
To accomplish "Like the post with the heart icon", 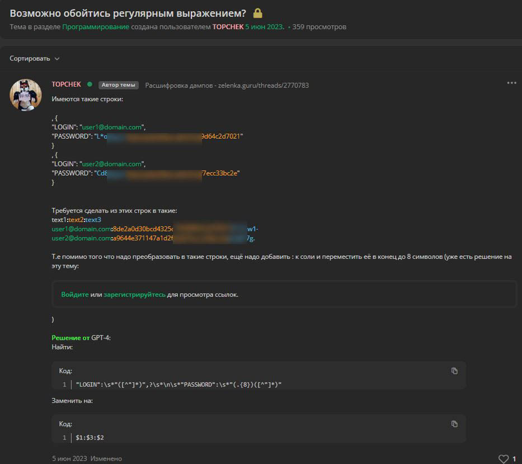I will pyautogui.click(x=504, y=459).
